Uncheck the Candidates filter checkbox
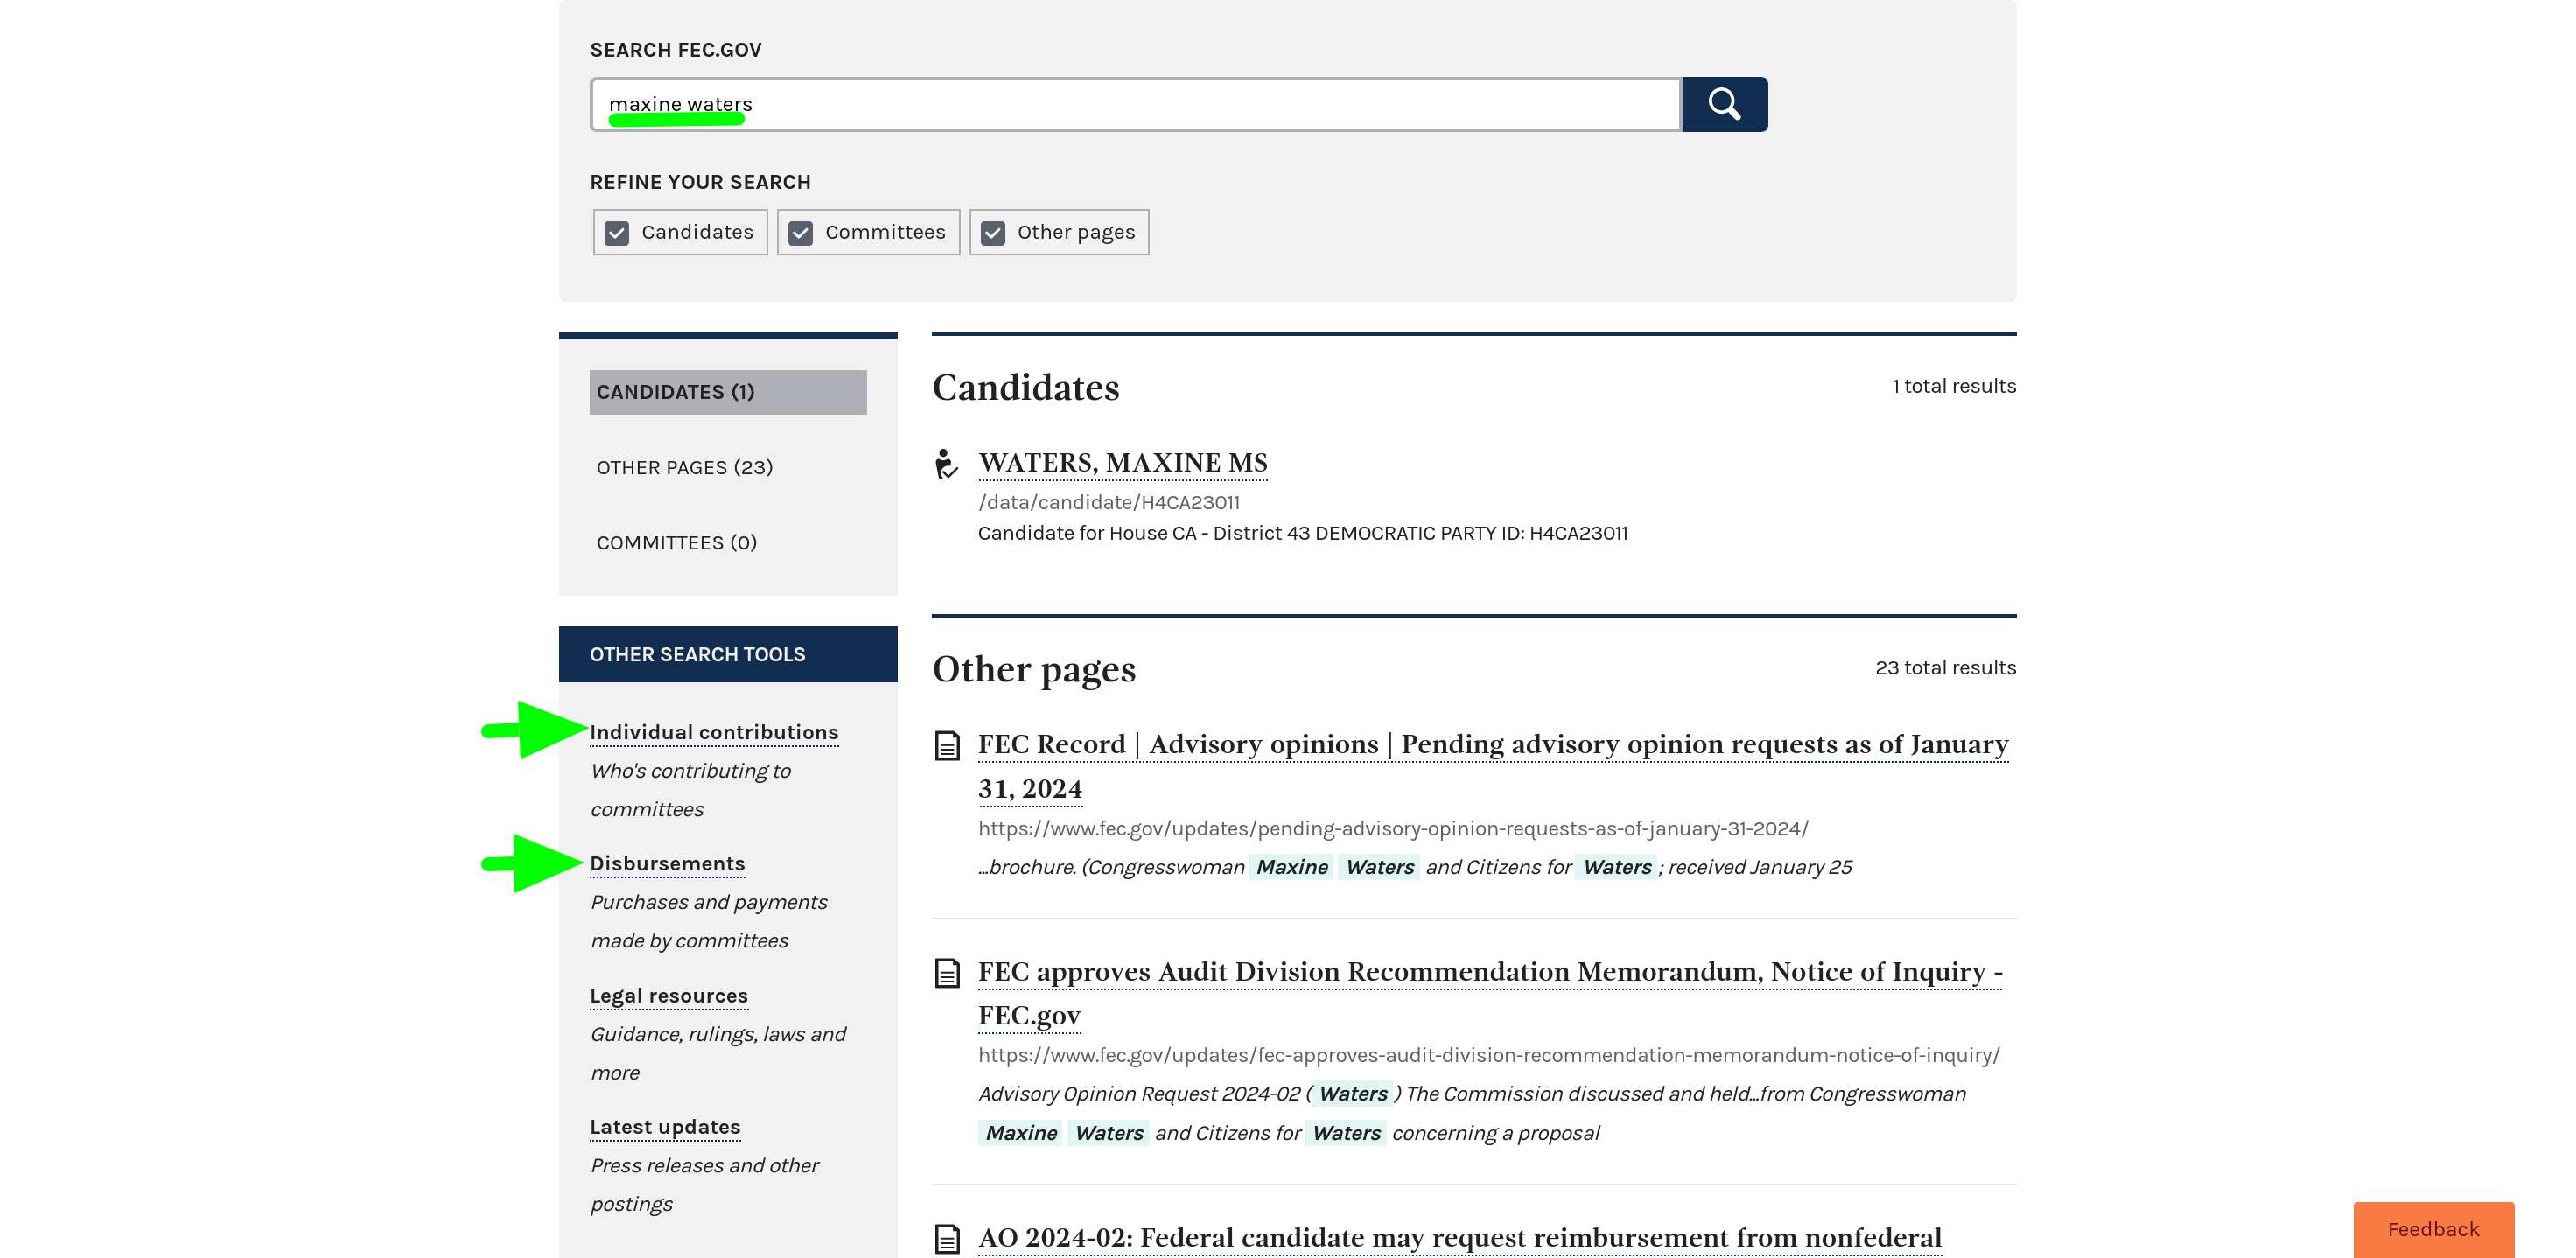Screen dimensions: 2576x1258 coord(617,233)
